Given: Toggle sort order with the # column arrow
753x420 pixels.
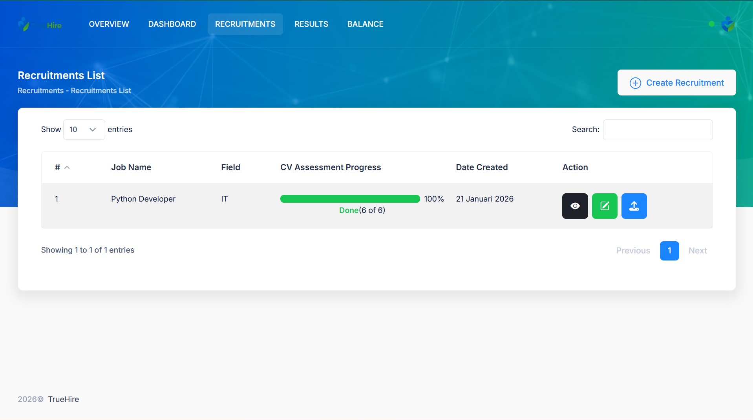Looking at the screenshot, I should coord(67,167).
